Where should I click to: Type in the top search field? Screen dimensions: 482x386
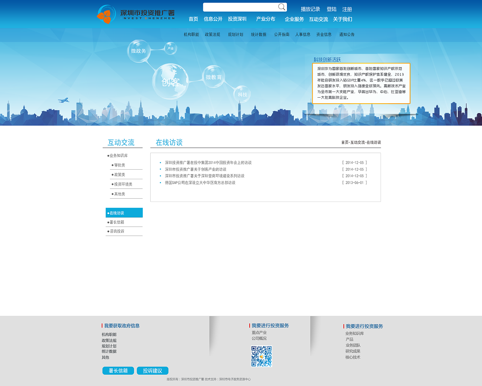point(240,7)
